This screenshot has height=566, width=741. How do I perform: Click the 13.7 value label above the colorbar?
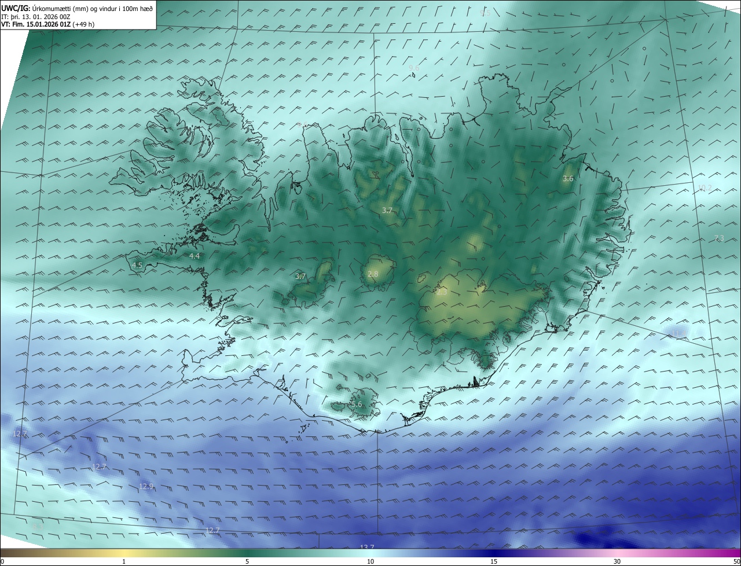point(367,547)
